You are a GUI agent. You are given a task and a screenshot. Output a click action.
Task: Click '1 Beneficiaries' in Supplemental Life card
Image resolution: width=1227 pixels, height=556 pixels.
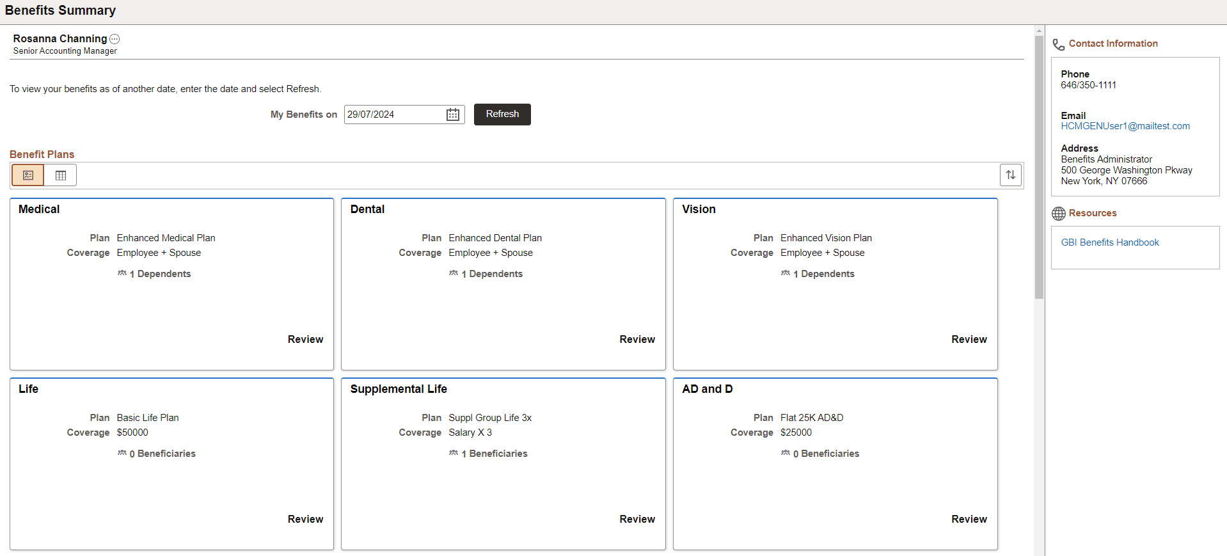tap(495, 454)
